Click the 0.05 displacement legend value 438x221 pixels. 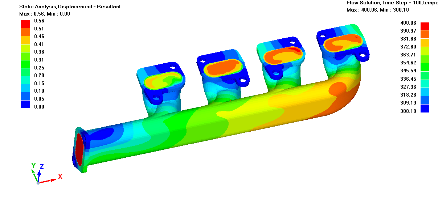tap(39, 99)
